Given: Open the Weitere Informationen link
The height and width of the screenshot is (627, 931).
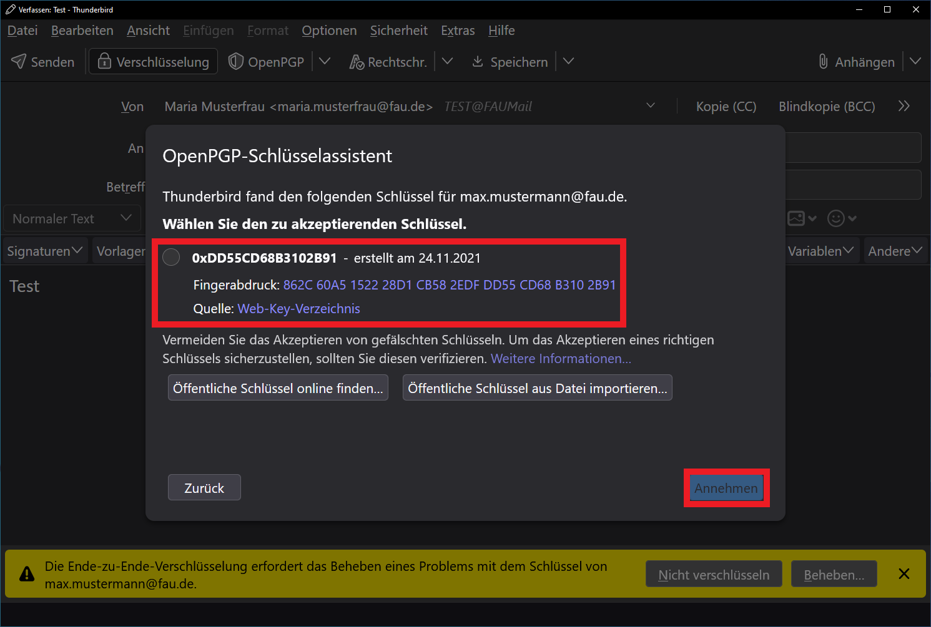Looking at the screenshot, I should pyautogui.click(x=561, y=359).
